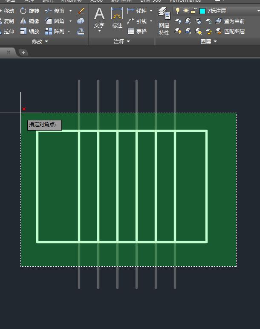
Task: Open a new drawing tab with plus
Action: point(23,52)
